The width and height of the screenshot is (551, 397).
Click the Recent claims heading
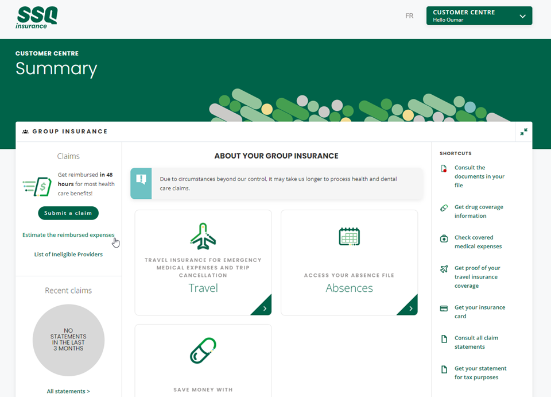[x=68, y=291]
